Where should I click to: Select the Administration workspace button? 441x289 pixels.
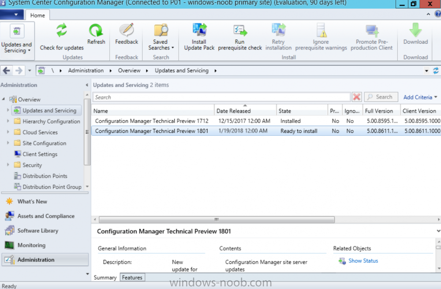coord(45,260)
